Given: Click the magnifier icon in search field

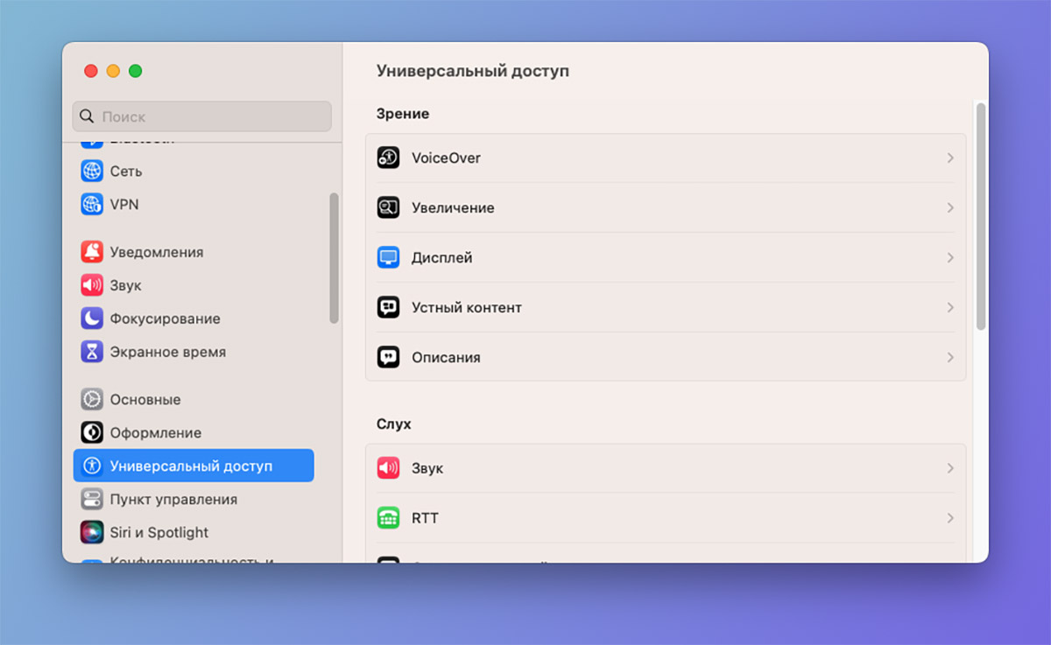Looking at the screenshot, I should tap(88, 116).
